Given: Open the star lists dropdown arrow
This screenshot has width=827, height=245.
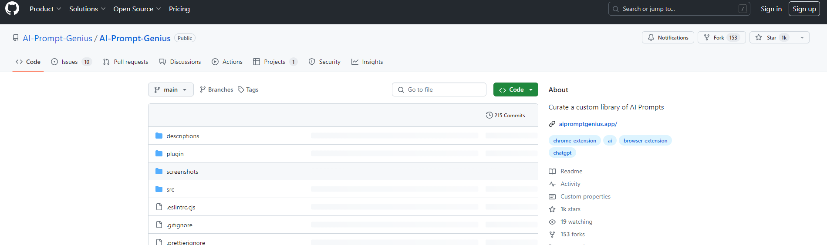Looking at the screenshot, I should click(x=802, y=38).
